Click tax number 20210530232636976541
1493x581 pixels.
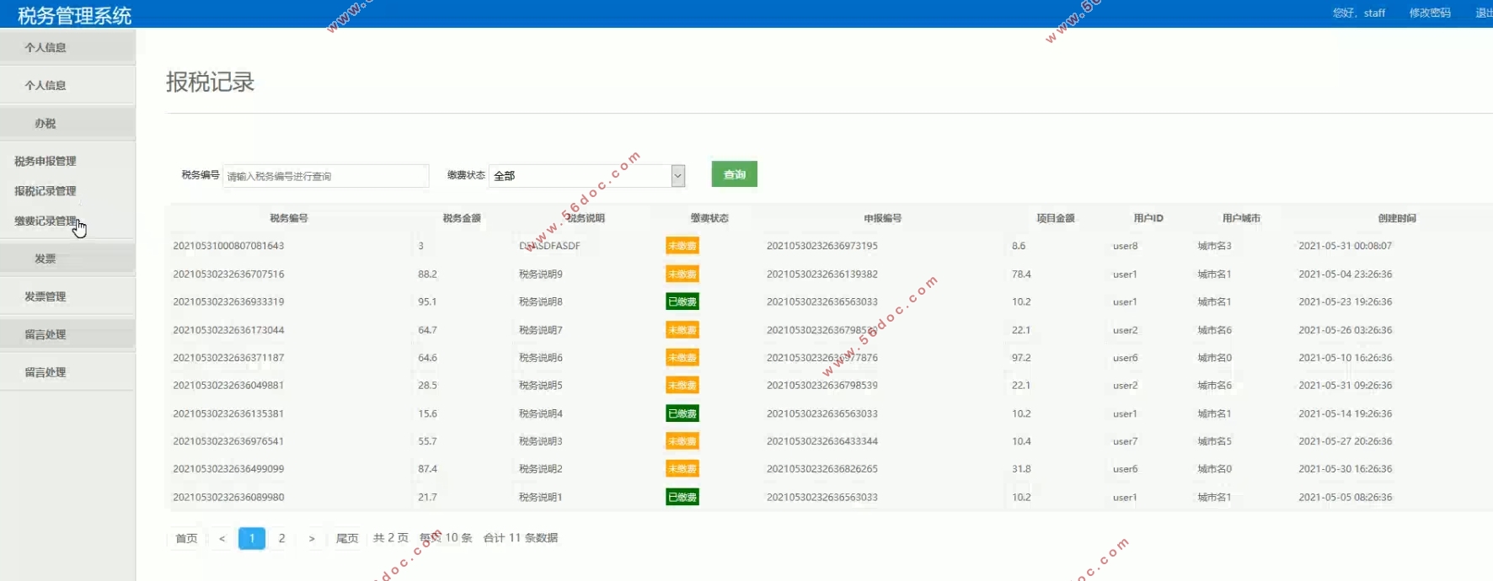click(x=228, y=441)
